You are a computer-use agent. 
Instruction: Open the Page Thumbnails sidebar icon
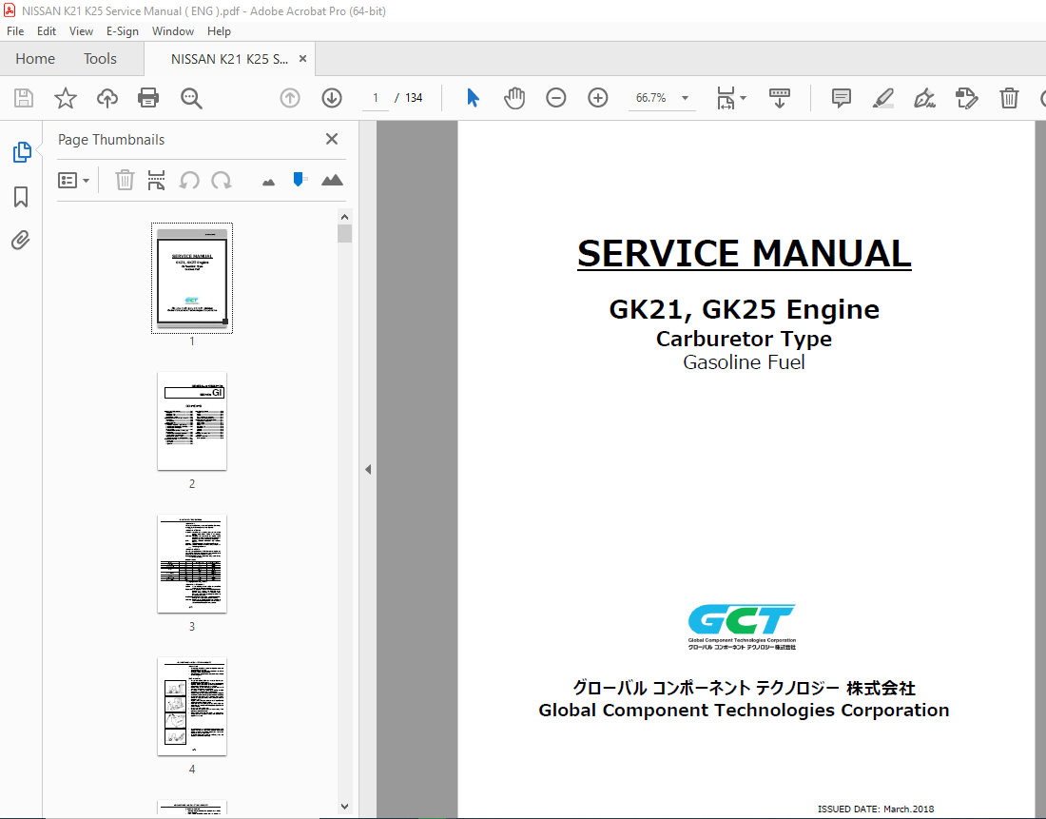point(21,152)
